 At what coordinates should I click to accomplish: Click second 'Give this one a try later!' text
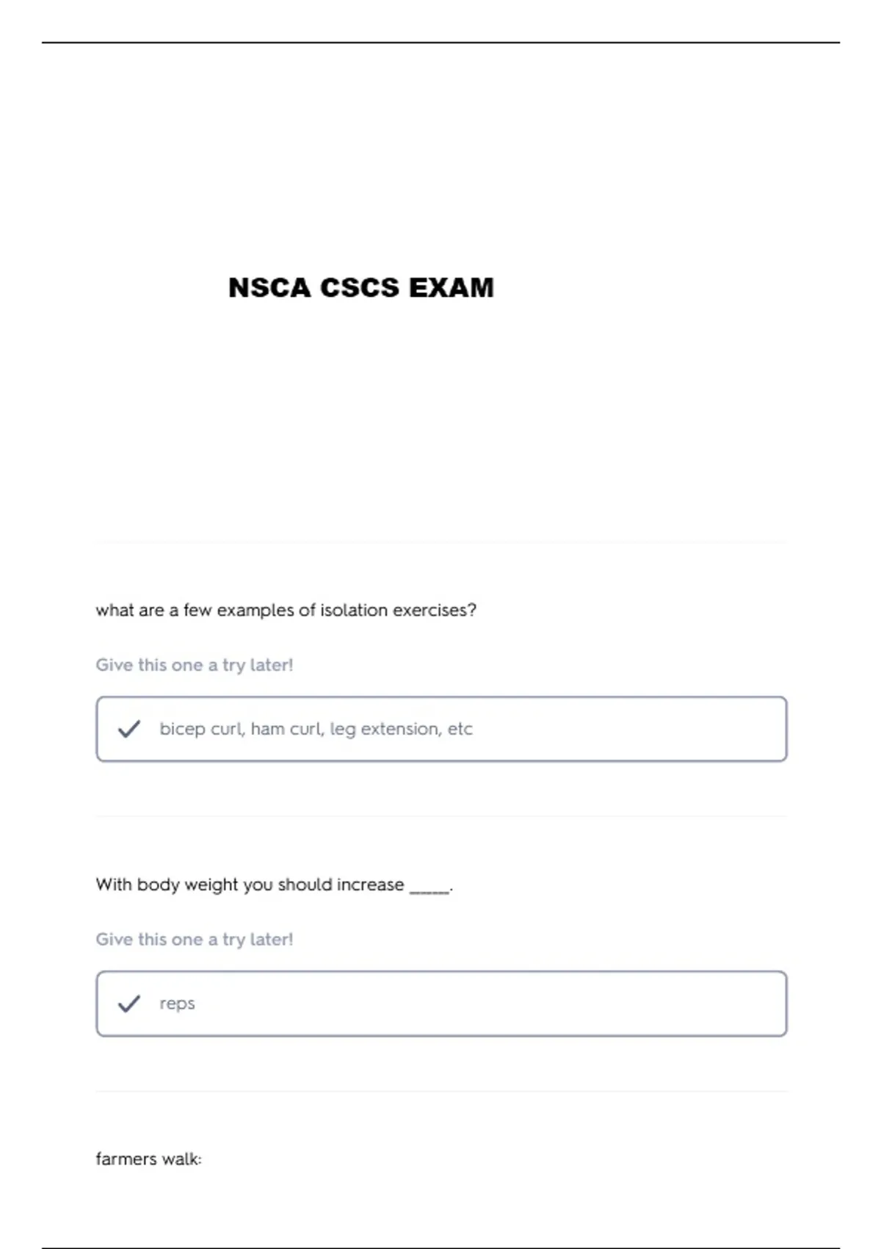(195, 940)
